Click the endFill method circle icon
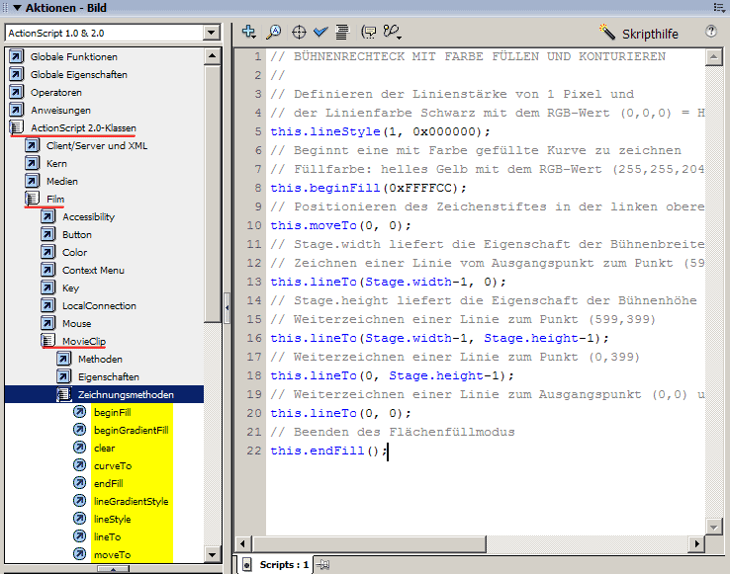 pyautogui.click(x=79, y=483)
